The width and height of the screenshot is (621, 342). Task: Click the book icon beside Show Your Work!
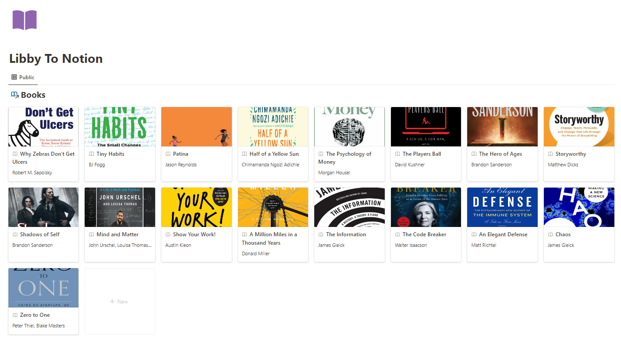(168, 234)
